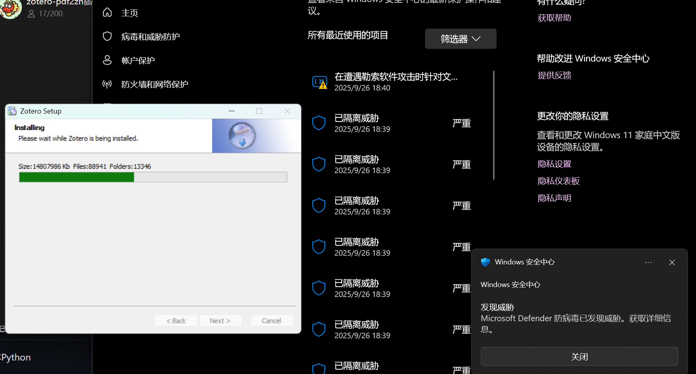Open the 隐私仪表板 link

pos(559,181)
